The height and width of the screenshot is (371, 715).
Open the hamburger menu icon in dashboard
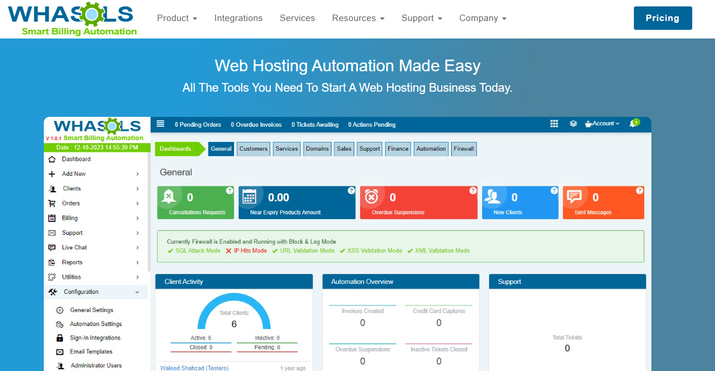pyautogui.click(x=161, y=124)
